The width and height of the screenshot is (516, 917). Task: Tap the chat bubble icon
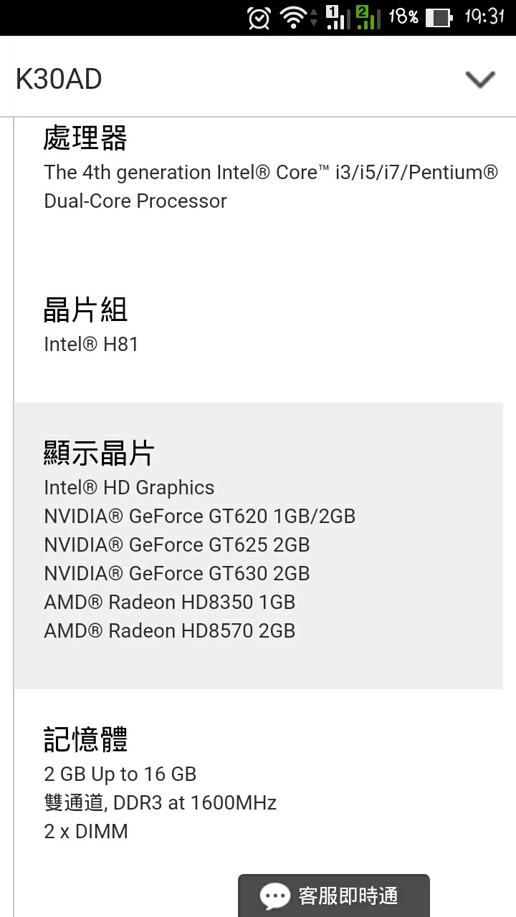[275, 896]
